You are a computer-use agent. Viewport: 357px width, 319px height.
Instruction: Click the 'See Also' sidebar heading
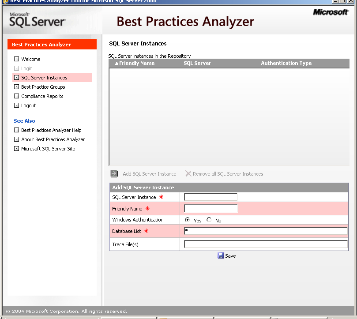tap(24, 121)
